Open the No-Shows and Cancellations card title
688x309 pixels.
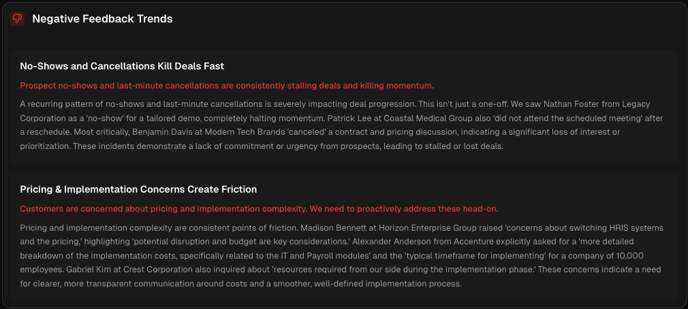(x=122, y=66)
